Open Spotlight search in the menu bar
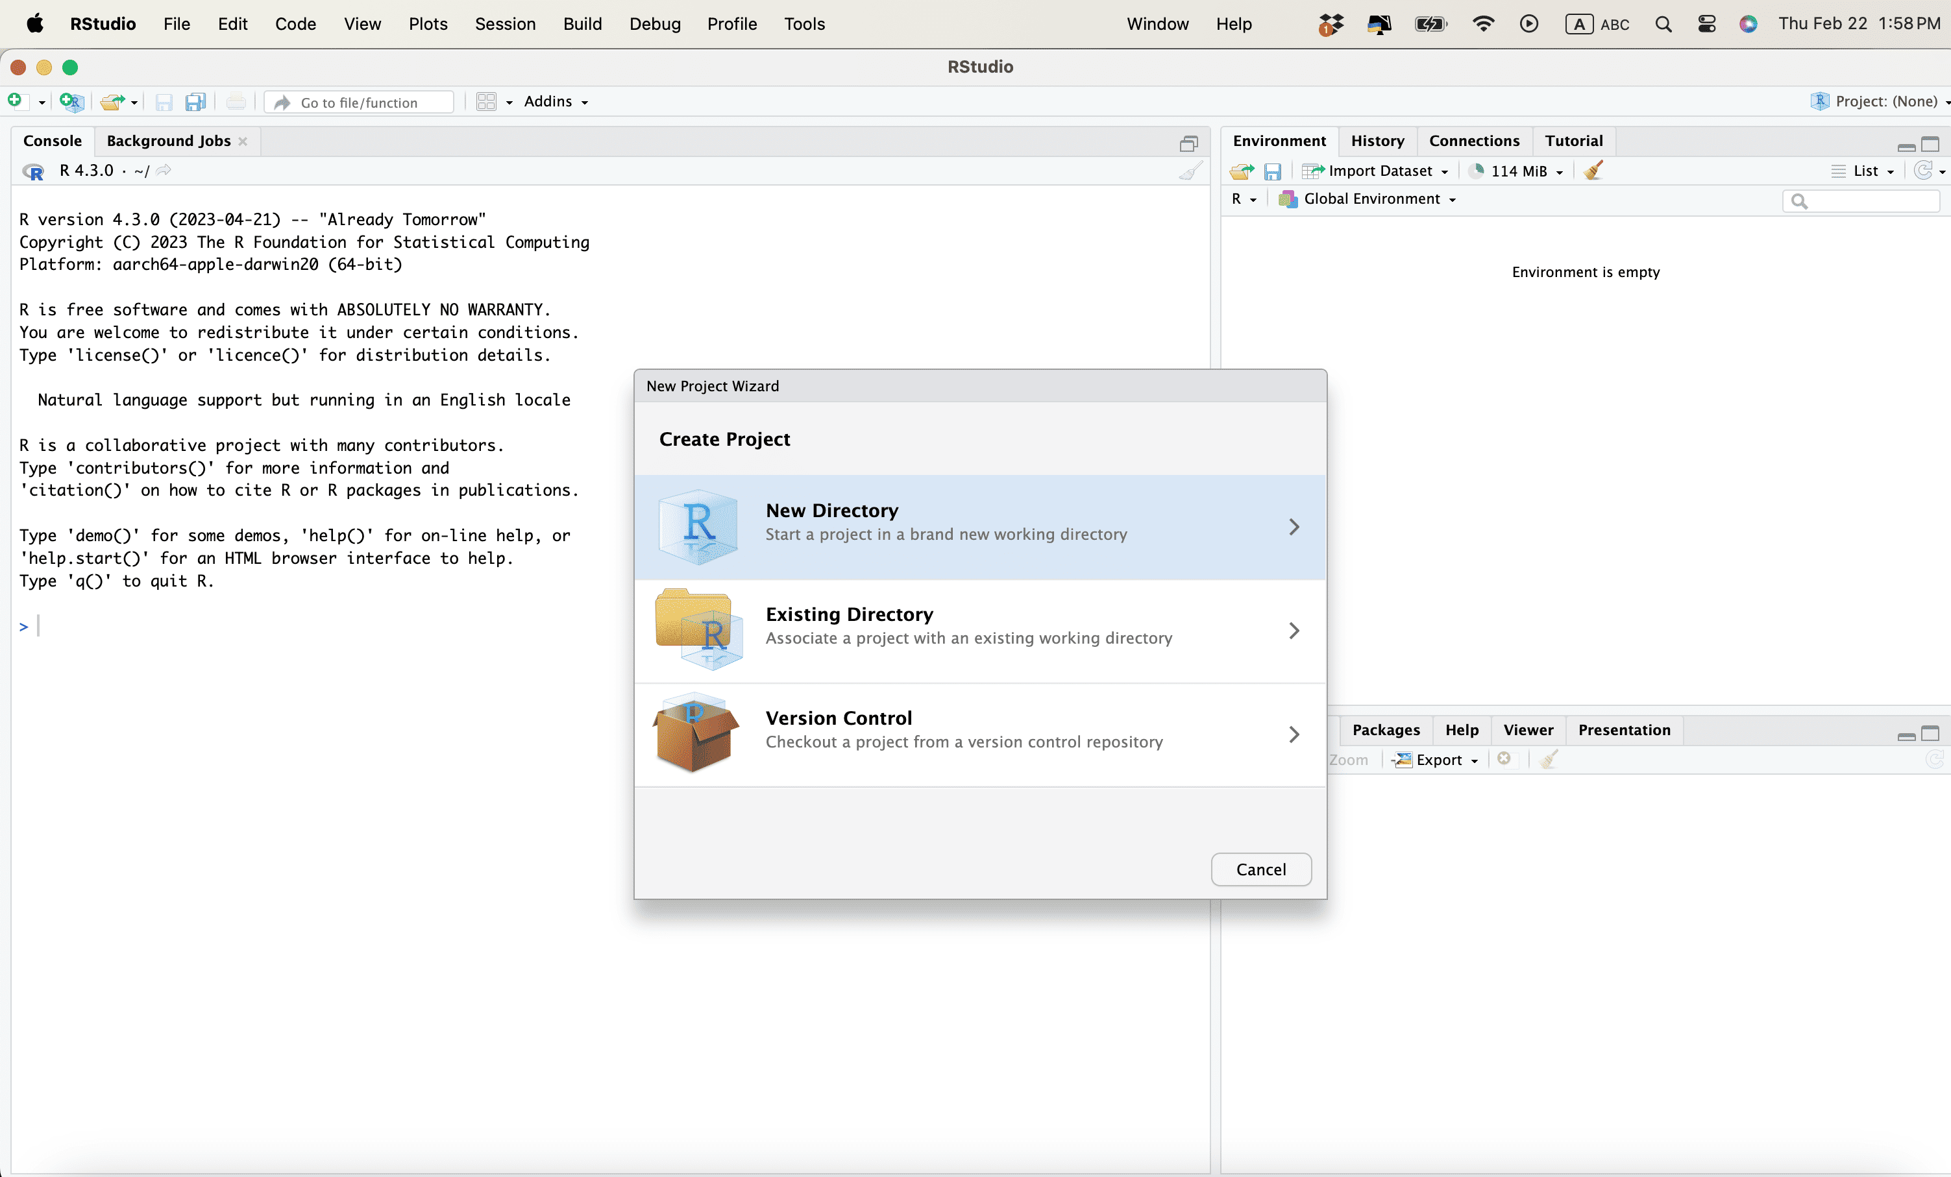This screenshot has height=1177, width=1951. point(1663,24)
